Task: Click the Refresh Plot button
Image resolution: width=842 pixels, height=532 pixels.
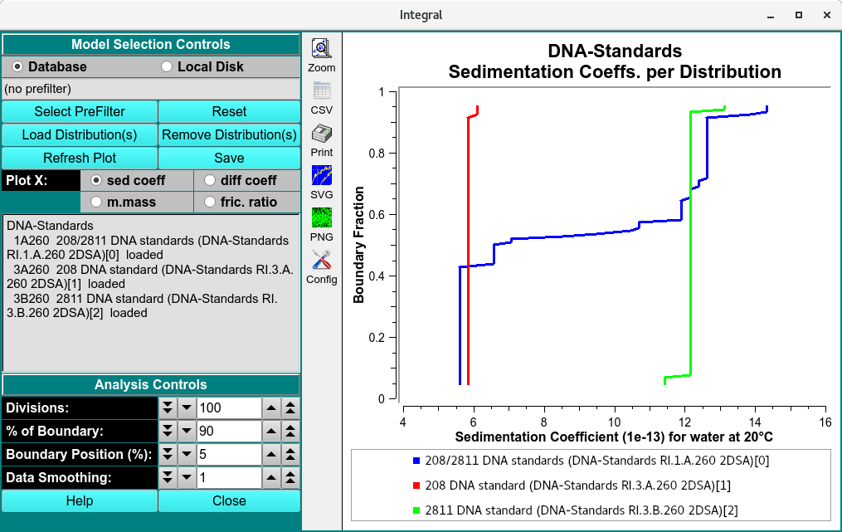Action: 80,158
